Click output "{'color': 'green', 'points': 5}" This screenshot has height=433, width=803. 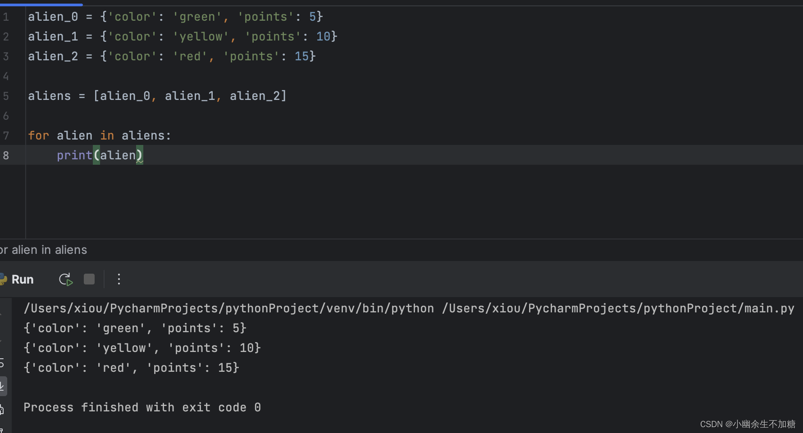pos(135,328)
